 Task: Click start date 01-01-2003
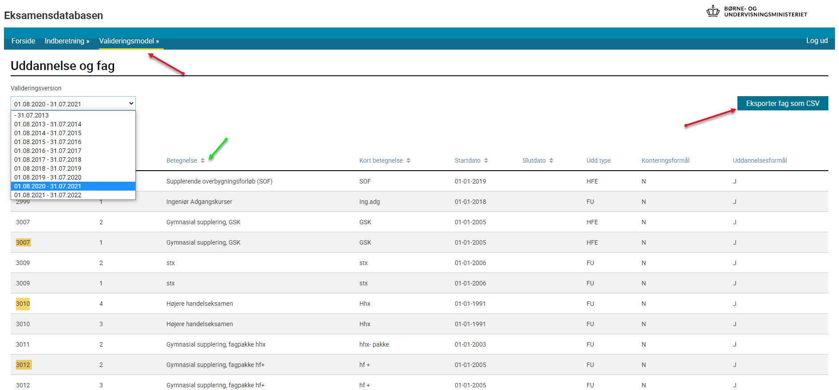470,344
